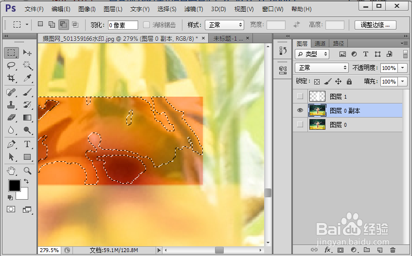The width and height of the screenshot is (412, 256).
Task: Switch to the 通道 tab
Action: [320, 44]
